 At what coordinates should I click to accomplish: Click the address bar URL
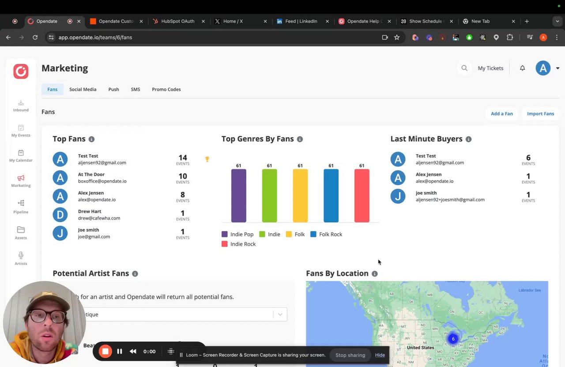tap(95, 38)
